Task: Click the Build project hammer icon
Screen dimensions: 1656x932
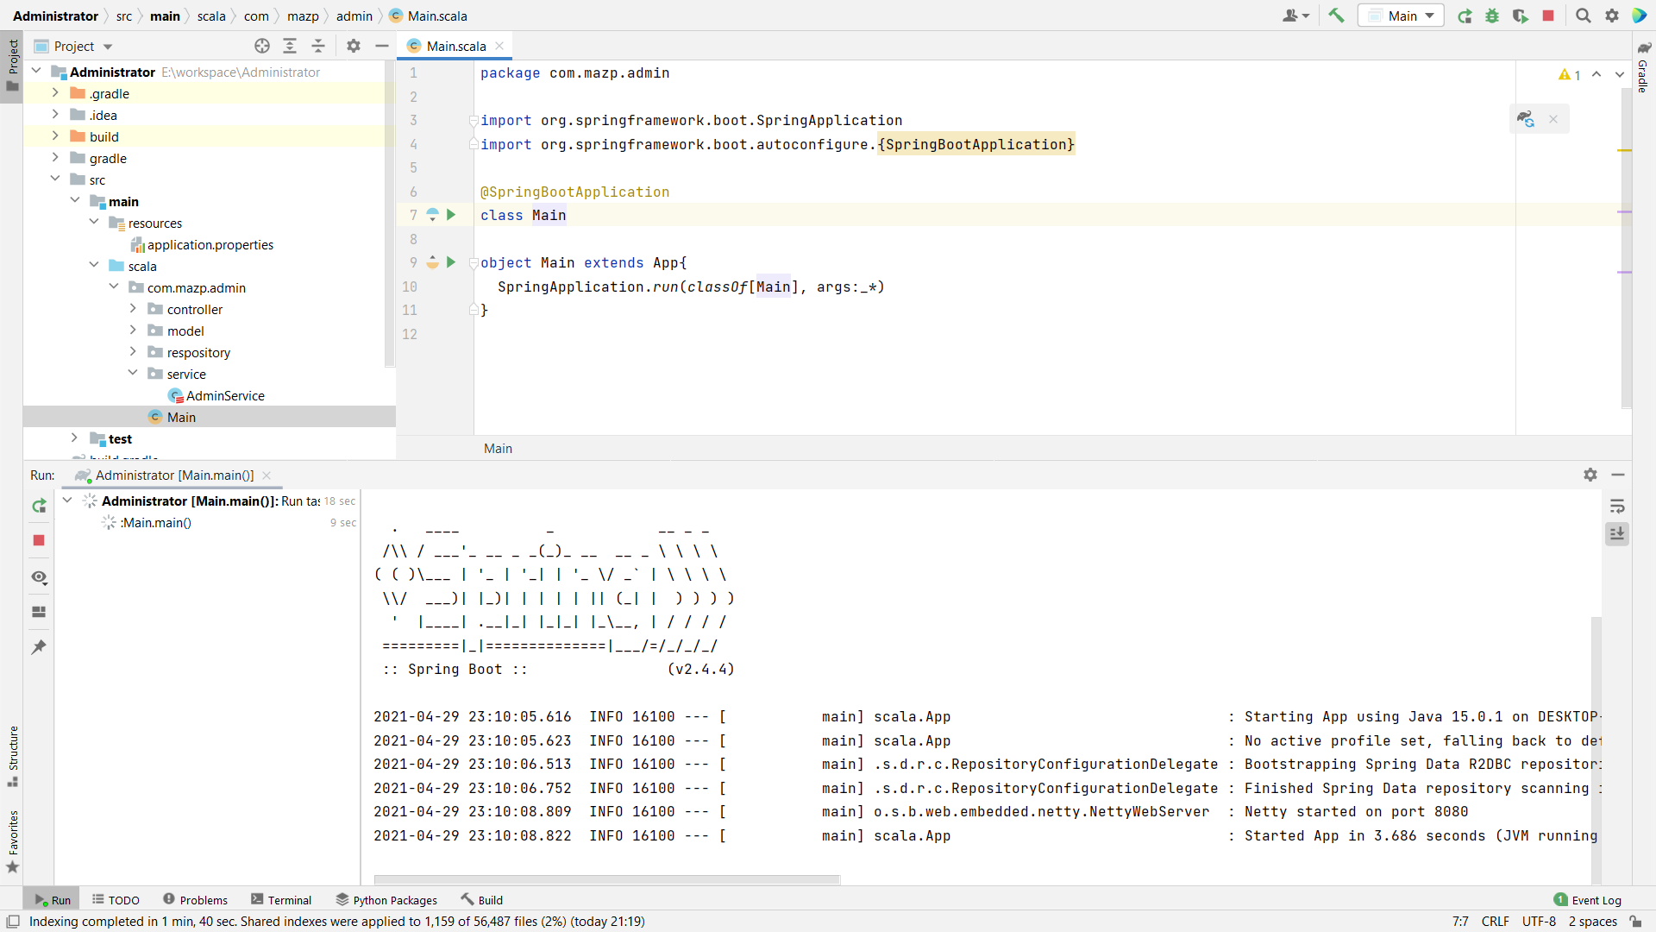Action: (x=1336, y=16)
